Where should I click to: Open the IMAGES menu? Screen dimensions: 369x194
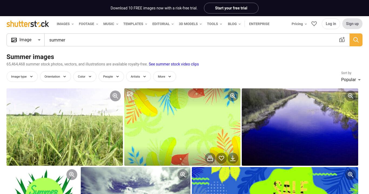pos(65,24)
